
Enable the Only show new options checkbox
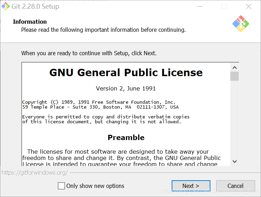(61, 186)
